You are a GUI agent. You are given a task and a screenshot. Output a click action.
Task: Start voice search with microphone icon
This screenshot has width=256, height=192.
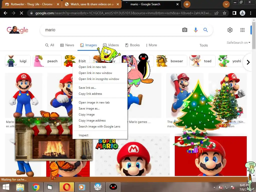pos(195,30)
